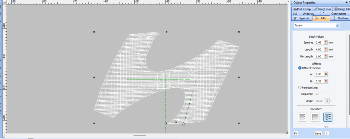Click the Object Properties panel title
This screenshot has height=139, width=350.
pos(305,2)
